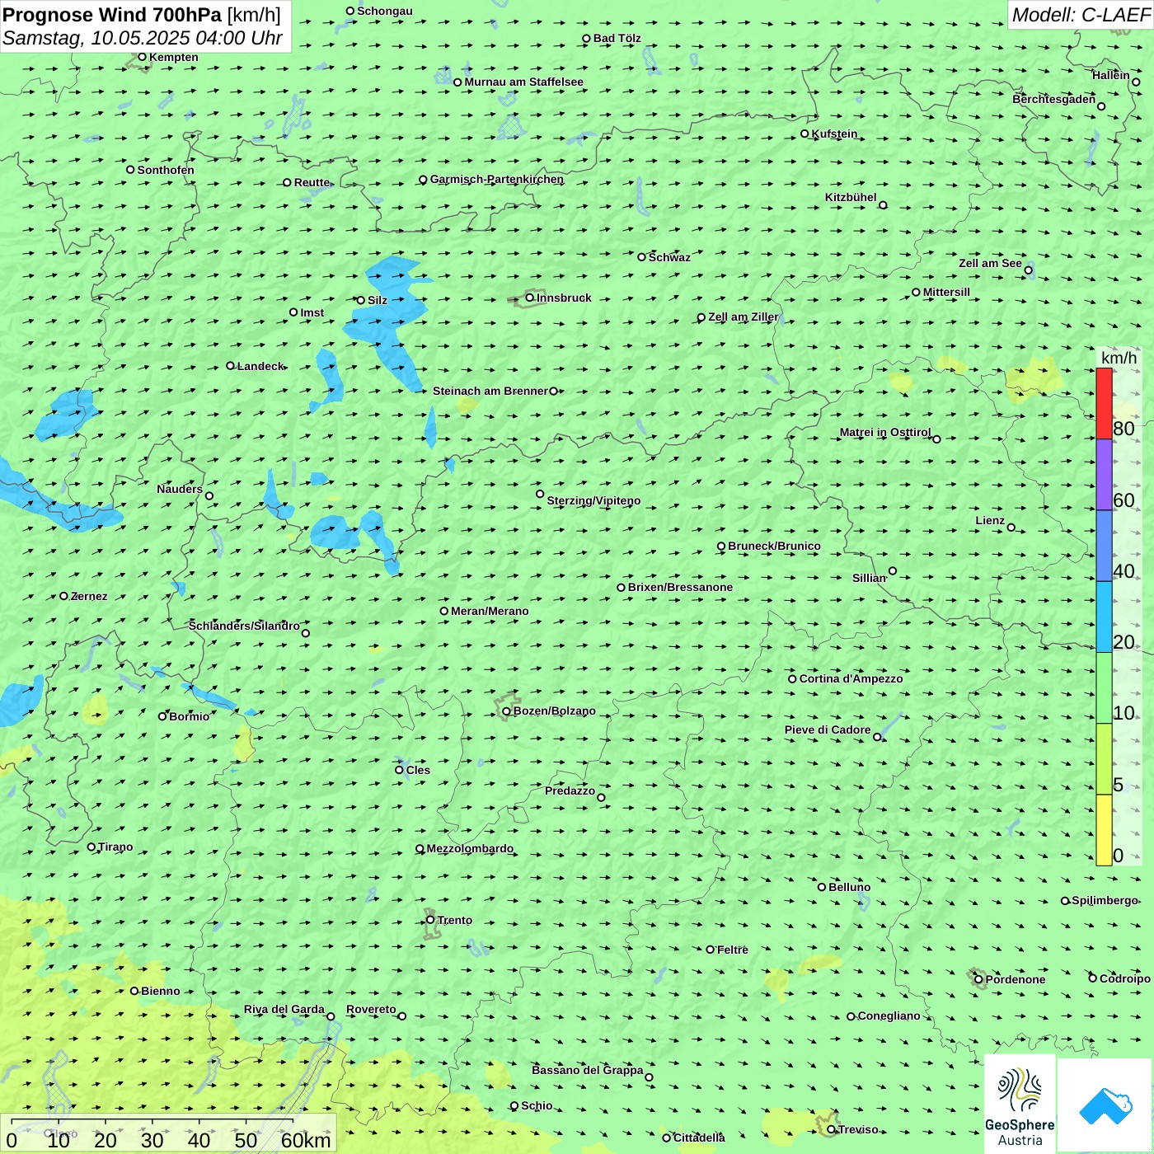1154x1154 pixels.
Task: Click the red 80 km/h legend swatch
Action: tap(1104, 403)
